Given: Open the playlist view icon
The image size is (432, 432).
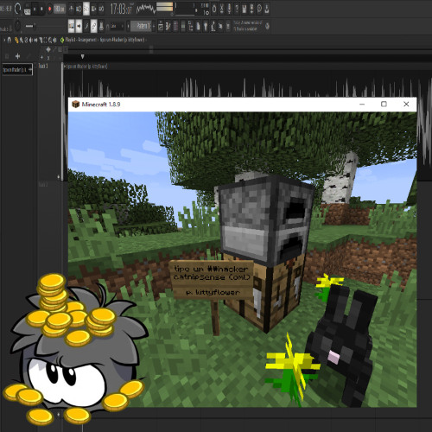Looking at the screenshot, I should click(x=161, y=26).
